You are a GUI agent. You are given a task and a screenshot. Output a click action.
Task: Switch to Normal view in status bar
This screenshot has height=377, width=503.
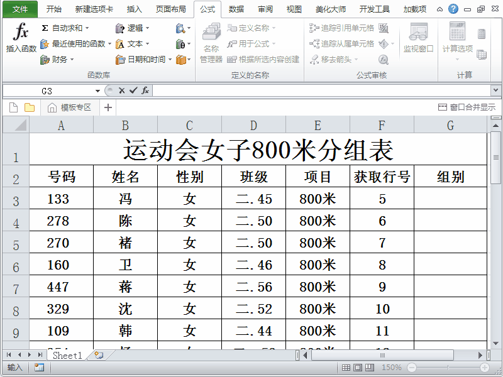click(346, 368)
